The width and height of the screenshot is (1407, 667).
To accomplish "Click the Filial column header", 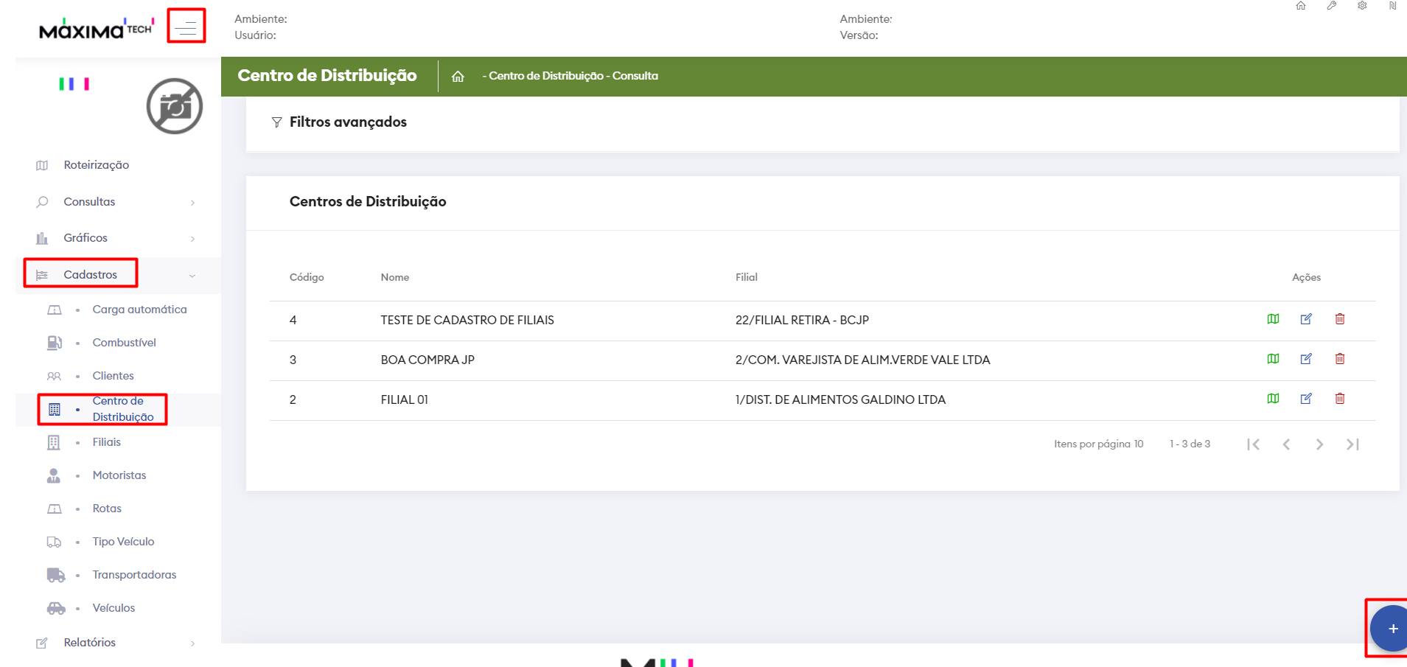I will pos(747,278).
